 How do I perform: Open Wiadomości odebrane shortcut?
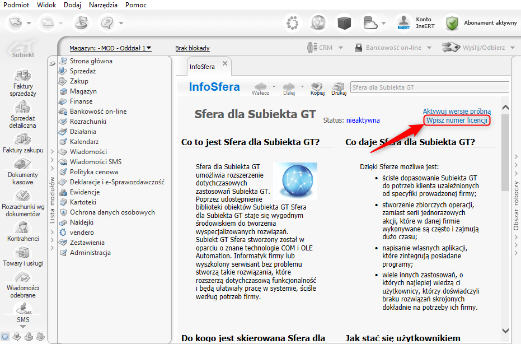pyautogui.click(x=23, y=285)
